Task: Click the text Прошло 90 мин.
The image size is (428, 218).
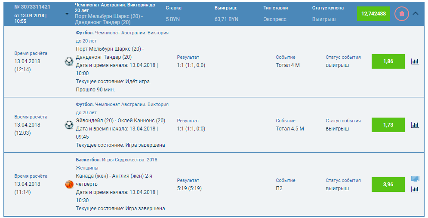Action: coord(95,90)
